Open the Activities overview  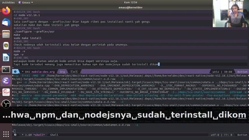pos(8,2)
